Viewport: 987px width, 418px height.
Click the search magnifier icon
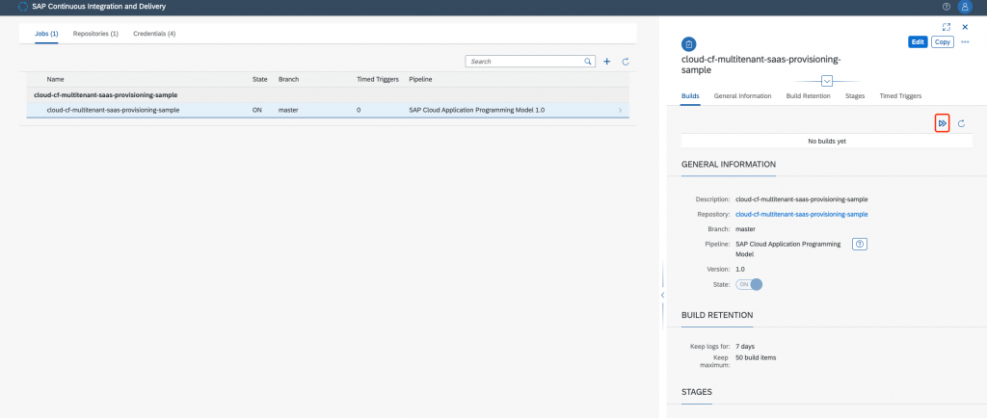click(x=588, y=62)
